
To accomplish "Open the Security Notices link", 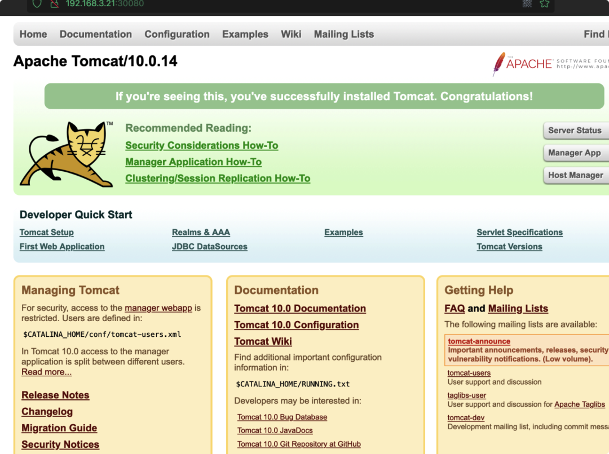I will pyautogui.click(x=60, y=444).
